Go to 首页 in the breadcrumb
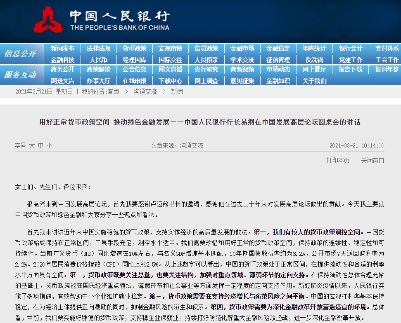Image resolution: width=401 pixels, height=323 pixels. click(x=113, y=91)
